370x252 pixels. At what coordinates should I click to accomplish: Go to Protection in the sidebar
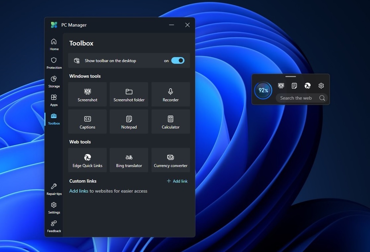pos(54,63)
